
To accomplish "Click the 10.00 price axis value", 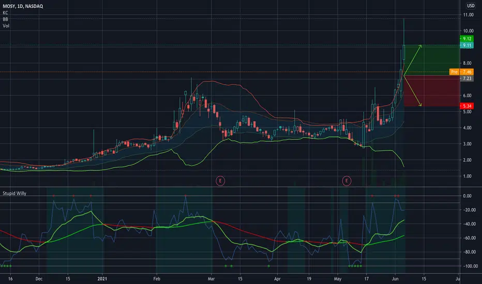I will point(468,31).
